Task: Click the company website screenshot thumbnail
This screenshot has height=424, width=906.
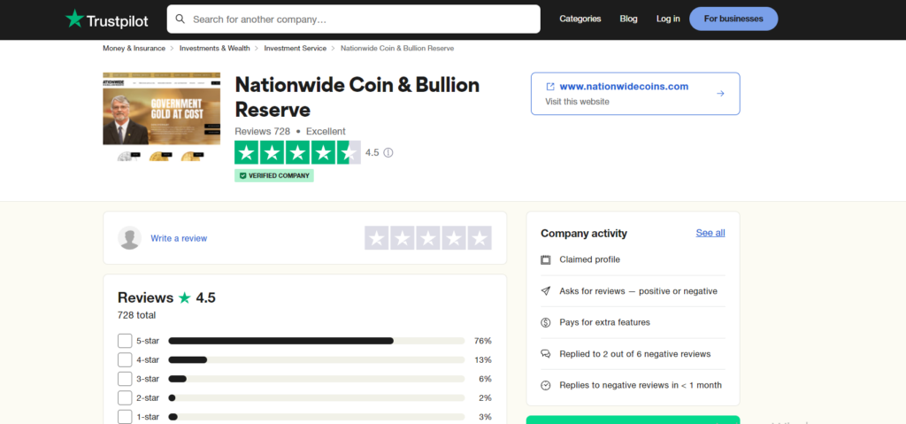Action: [161, 116]
